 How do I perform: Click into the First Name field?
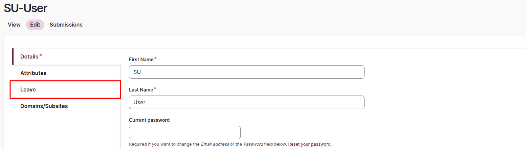(246, 72)
